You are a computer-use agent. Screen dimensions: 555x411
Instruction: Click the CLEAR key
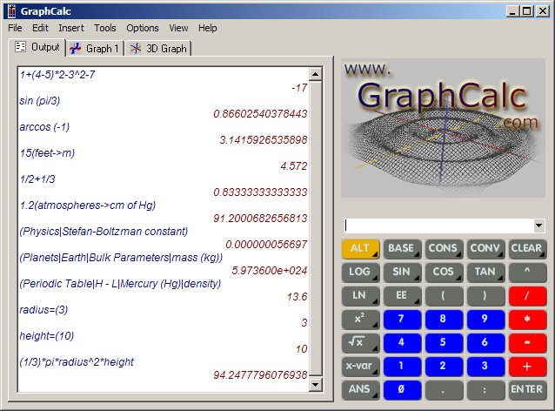527,248
